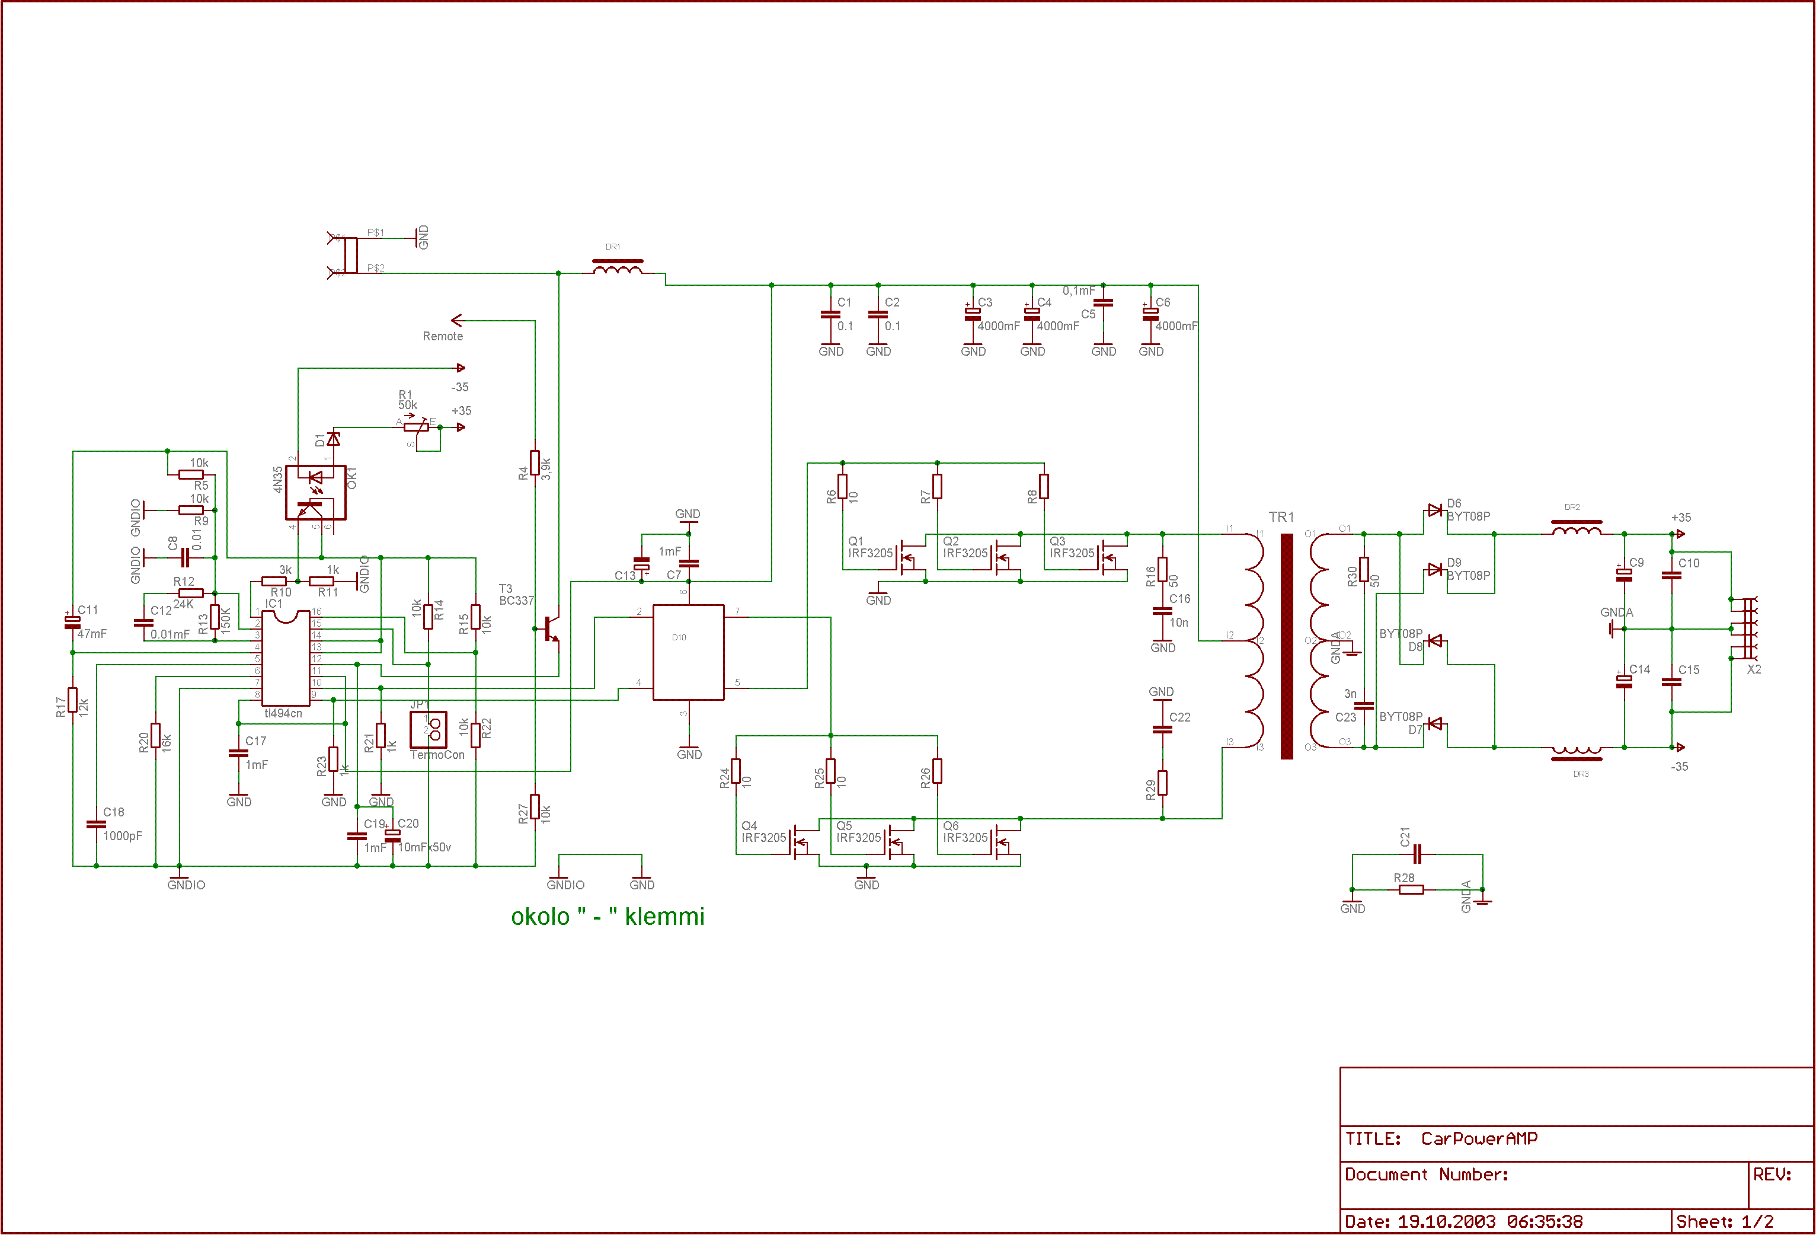
Task: Select the C21 capacitor symbol
Action: [x=1419, y=854]
